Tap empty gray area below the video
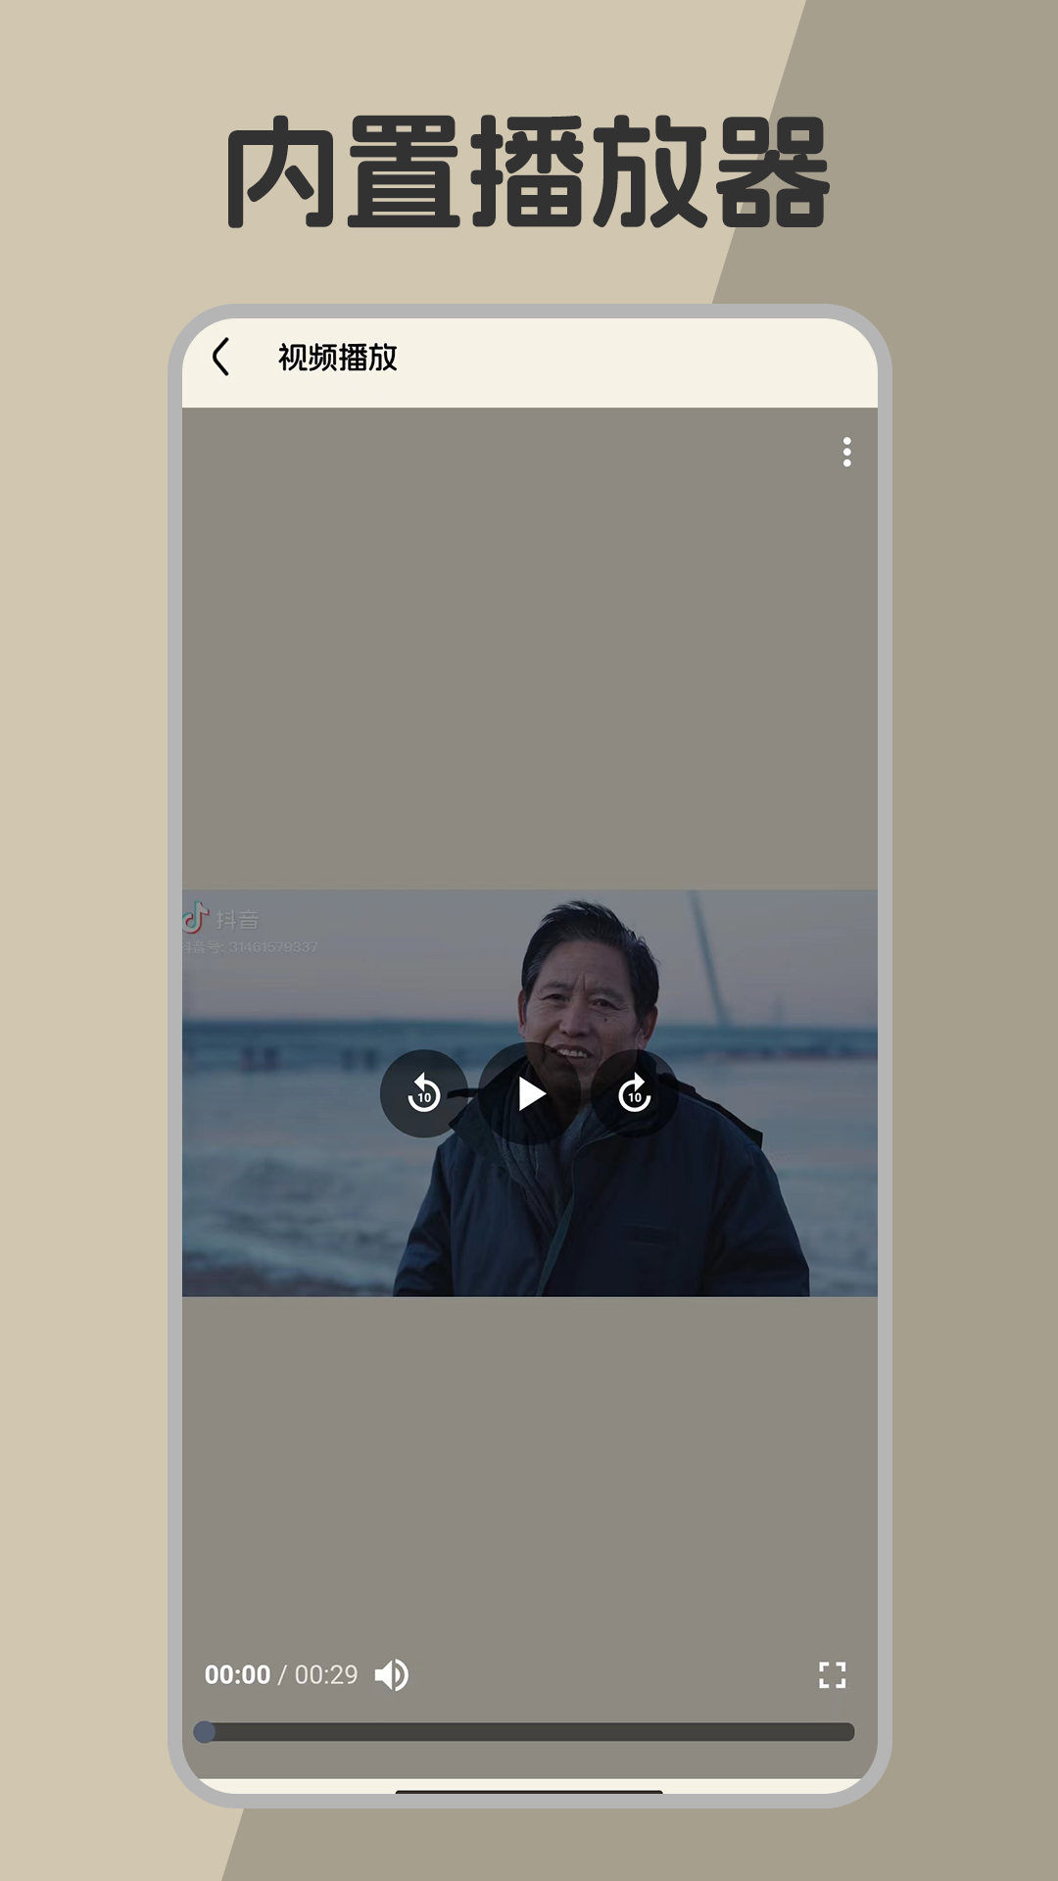 point(529,1470)
